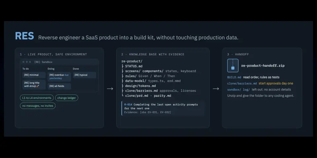Screen dimensions: 317x158
Task: Click 'Unzip and give the folder to any coding agent.'
Action: pyautogui.click(x=261, y=96)
